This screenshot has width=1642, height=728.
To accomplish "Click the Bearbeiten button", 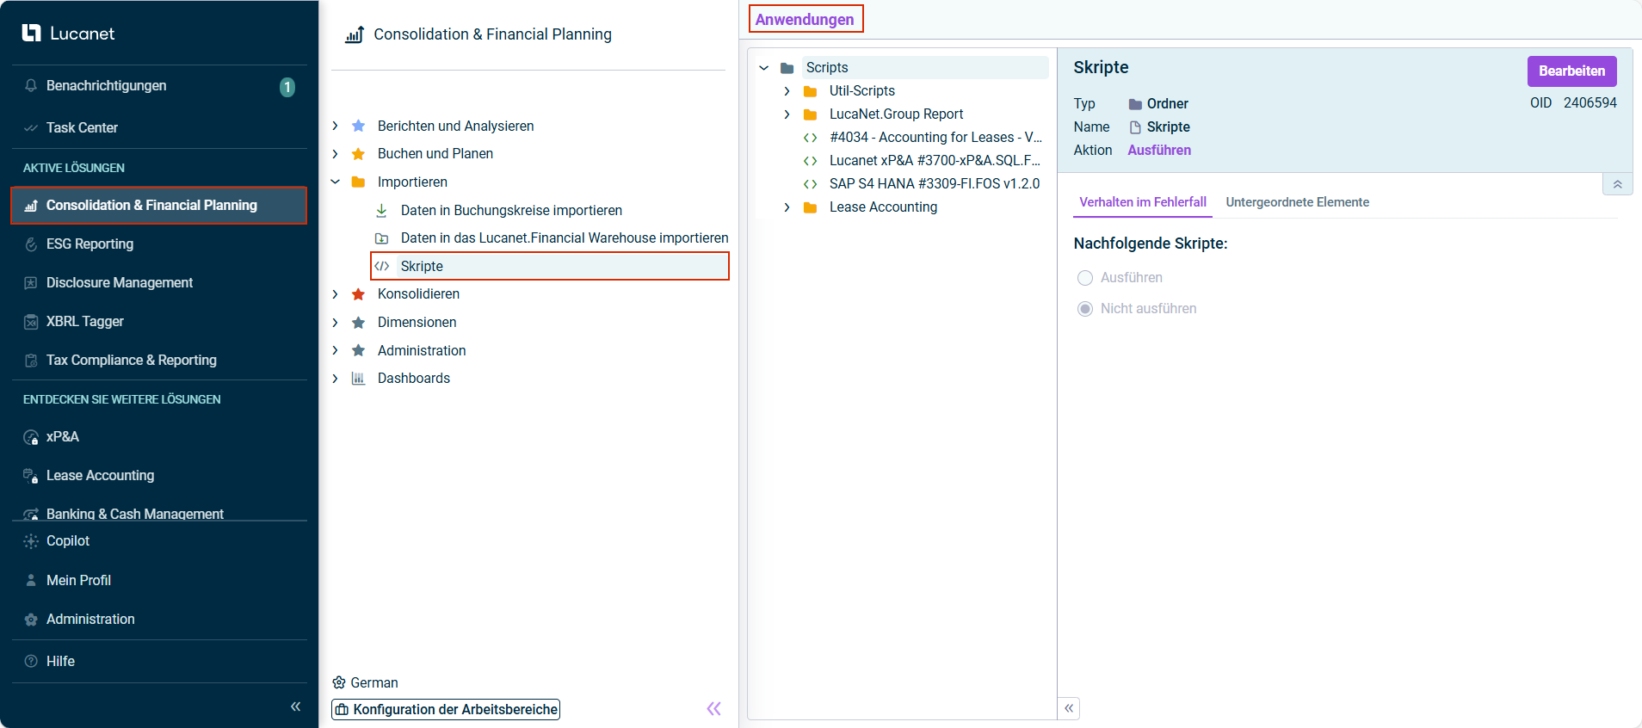I will [1571, 71].
